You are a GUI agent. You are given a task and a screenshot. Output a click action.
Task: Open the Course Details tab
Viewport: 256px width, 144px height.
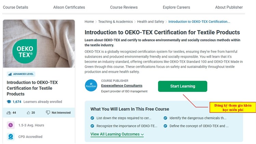click(x=16, y=7)
